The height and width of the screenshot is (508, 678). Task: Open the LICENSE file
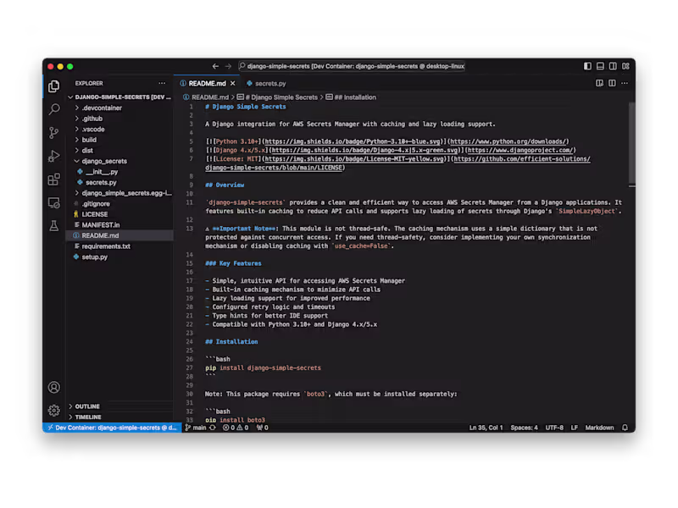click(x=119, y=214)
